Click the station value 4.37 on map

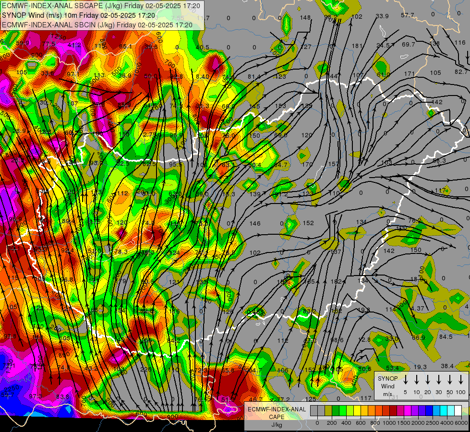pyautogui.click(x=418, y=308)
